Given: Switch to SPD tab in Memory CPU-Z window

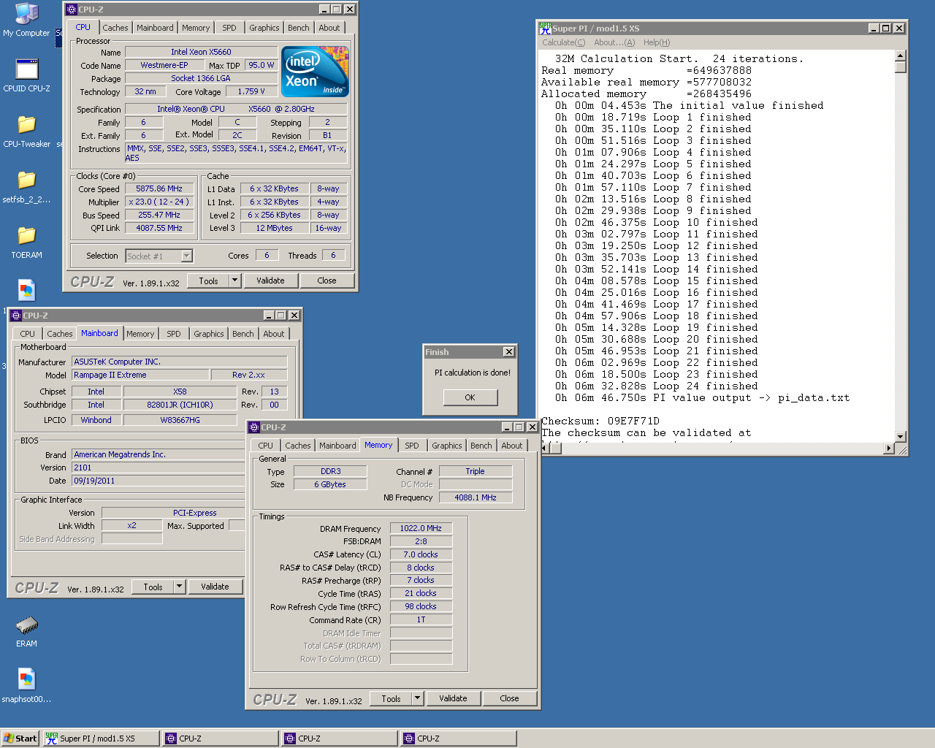Looking at the screenshot, I should click(x=412, y=446).
